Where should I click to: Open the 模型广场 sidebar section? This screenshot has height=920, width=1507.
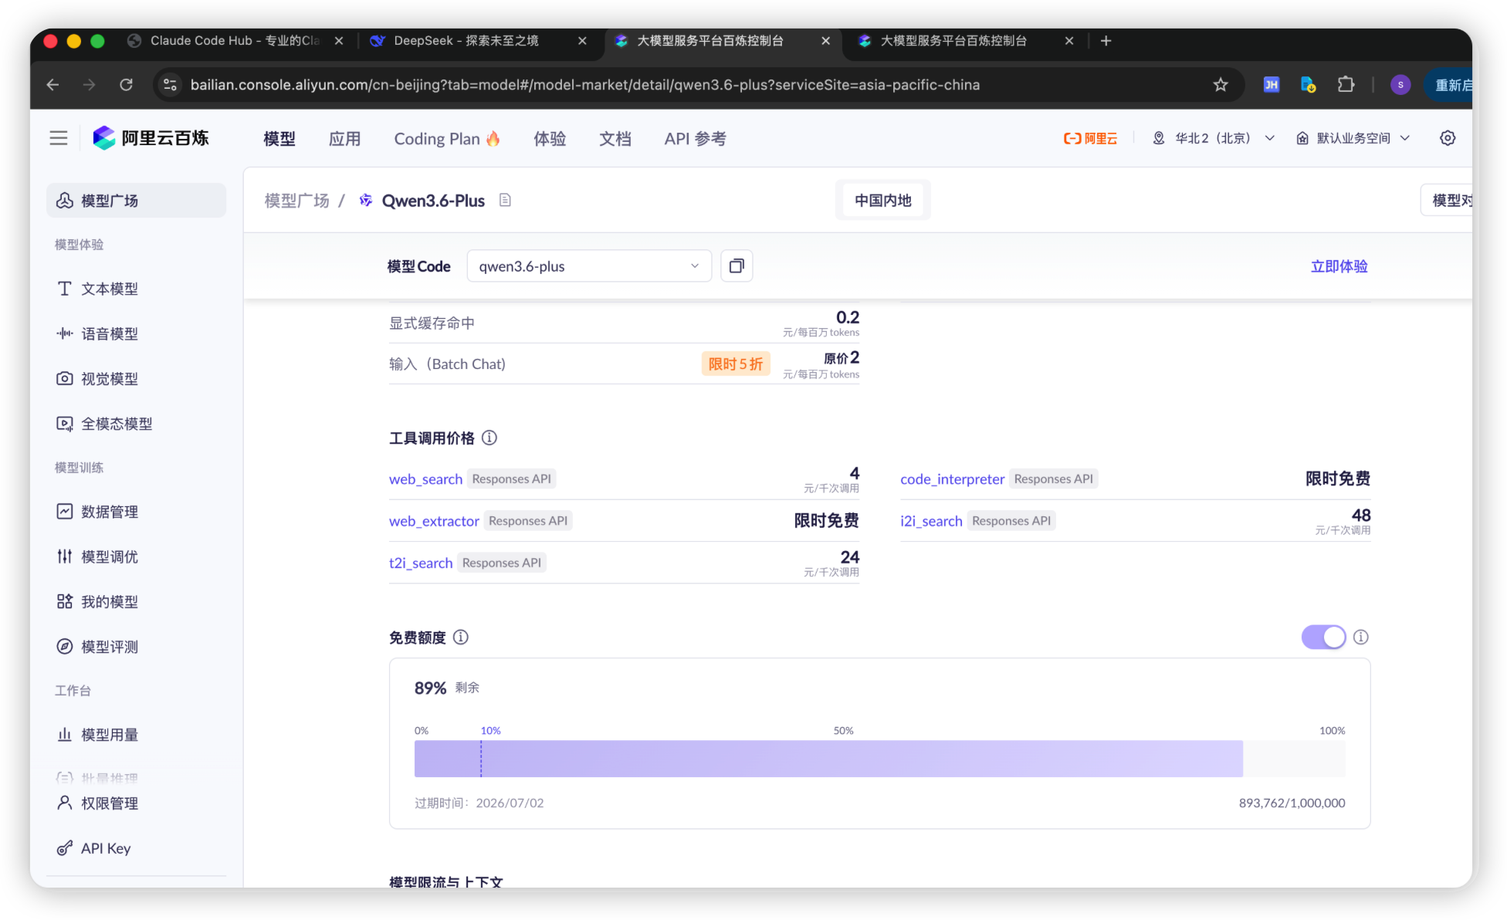pyautogui.click(x=108, y=200)
